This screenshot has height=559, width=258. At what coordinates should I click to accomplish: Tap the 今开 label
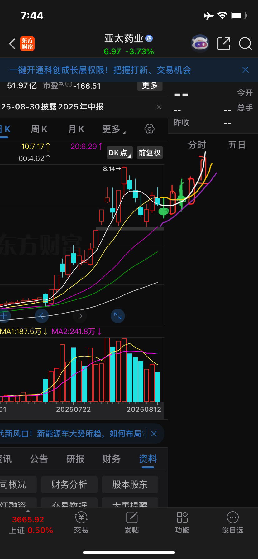coord(245,93)
